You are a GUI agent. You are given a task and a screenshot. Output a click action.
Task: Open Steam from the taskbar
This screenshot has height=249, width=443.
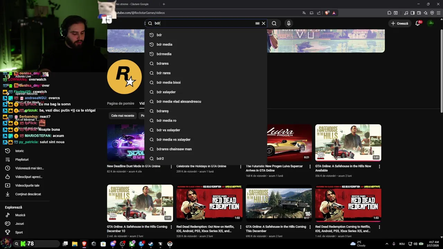pos(151,244)
